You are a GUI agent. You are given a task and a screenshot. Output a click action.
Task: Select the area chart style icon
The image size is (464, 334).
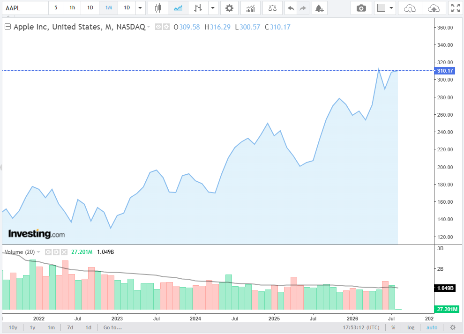(178, 8)
